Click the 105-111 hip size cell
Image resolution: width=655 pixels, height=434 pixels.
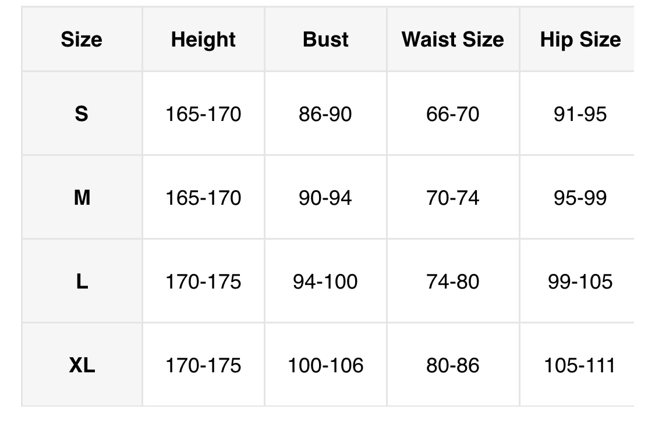pyautogui.click(x=580, y=365)
